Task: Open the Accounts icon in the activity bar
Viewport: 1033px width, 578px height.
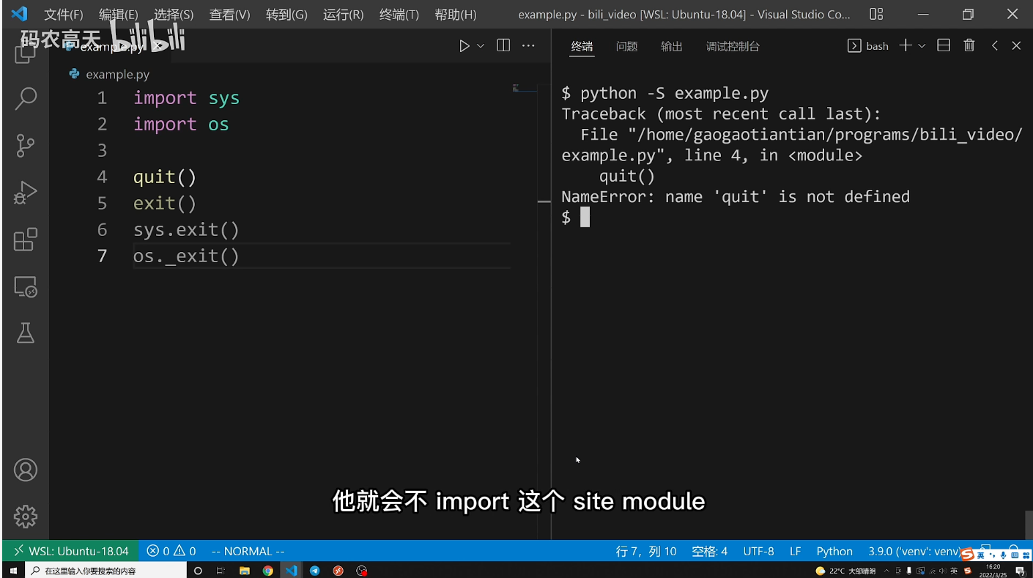Action: click(25, 470)
